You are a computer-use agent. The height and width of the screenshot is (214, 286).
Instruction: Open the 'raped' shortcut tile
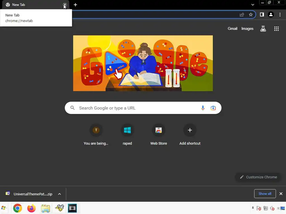pyautogui.click(x=127, y=135)
